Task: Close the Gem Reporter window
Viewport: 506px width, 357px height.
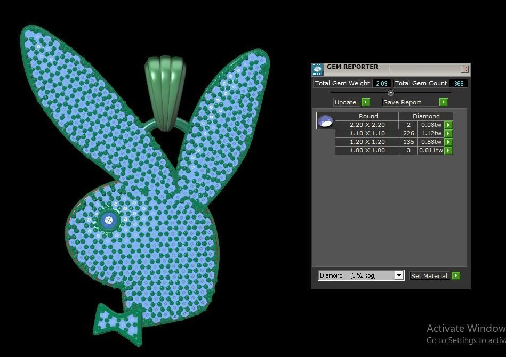Action: (465, 69)
